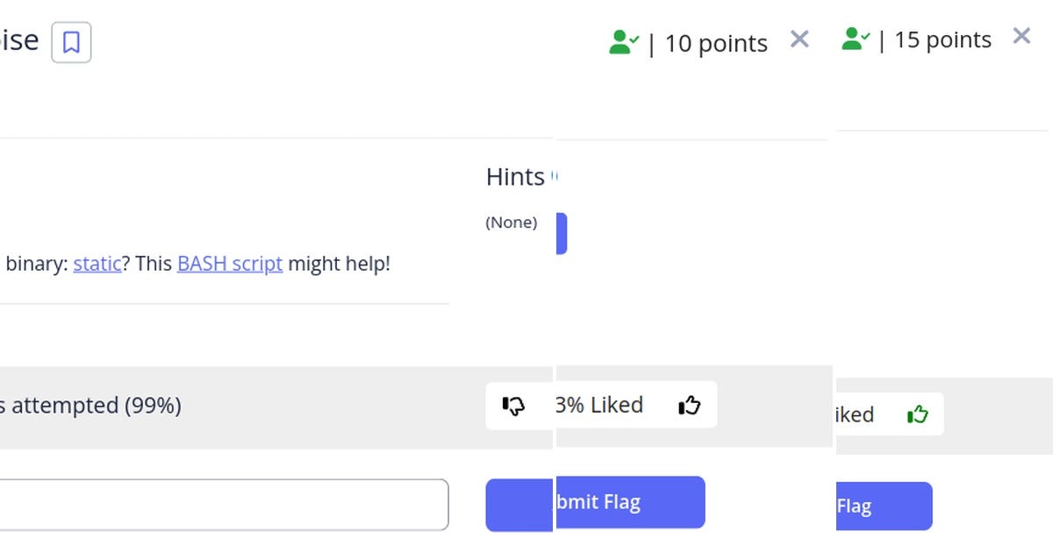Click the thumbs-down on the left rating bar
The image size is (1053, 552).
(514, 405)
